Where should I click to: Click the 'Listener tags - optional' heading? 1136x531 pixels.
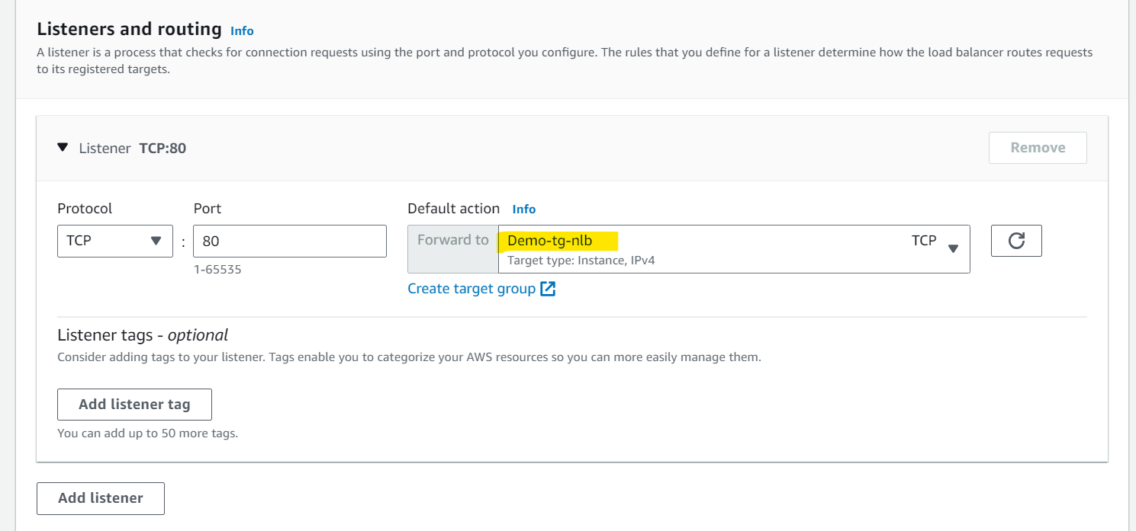pyautogui.click(x=143, y=335)
